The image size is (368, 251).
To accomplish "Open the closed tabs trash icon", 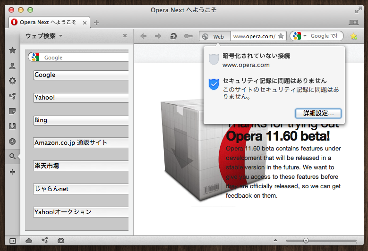I will [354, 22].
